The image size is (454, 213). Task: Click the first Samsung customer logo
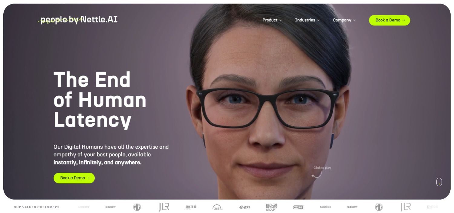[84, 207]
